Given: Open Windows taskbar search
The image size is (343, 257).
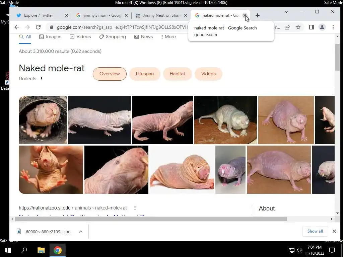Looking at the screenshot, I should click(24, 250).
